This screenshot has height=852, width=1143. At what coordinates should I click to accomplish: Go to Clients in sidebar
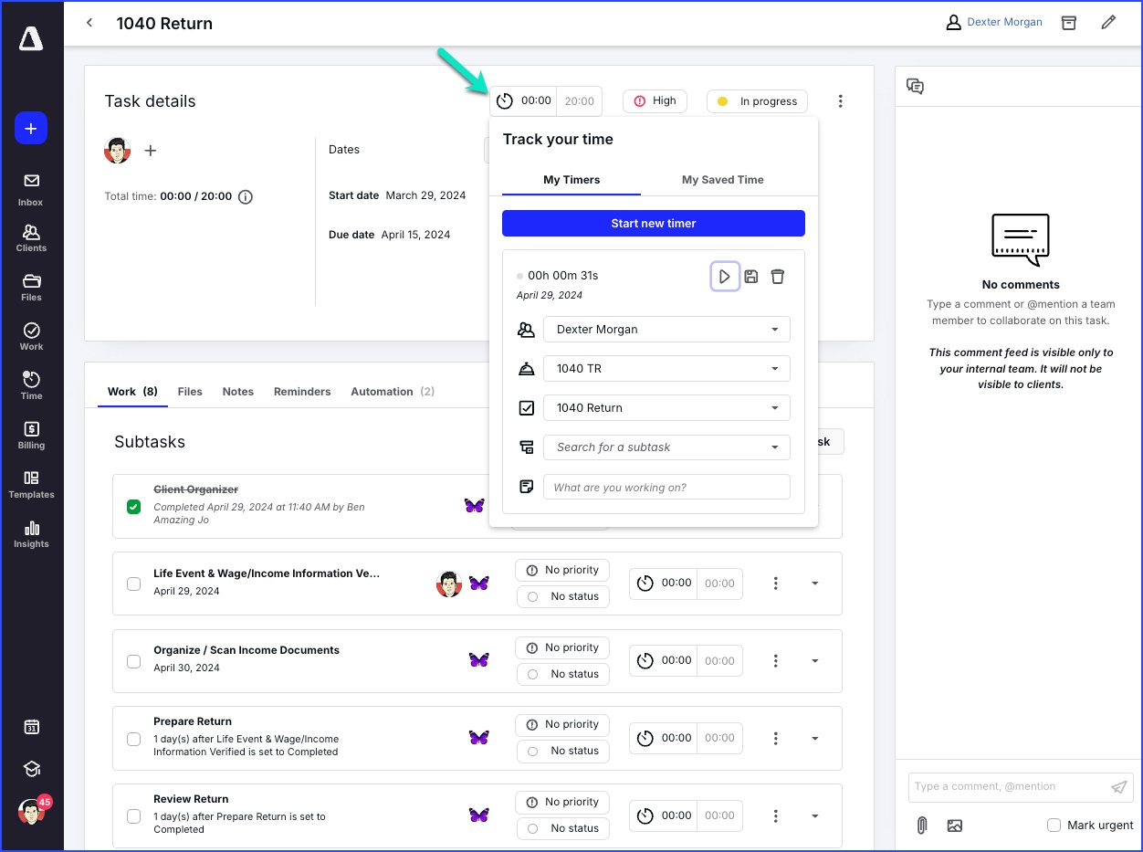pos(31,238)
